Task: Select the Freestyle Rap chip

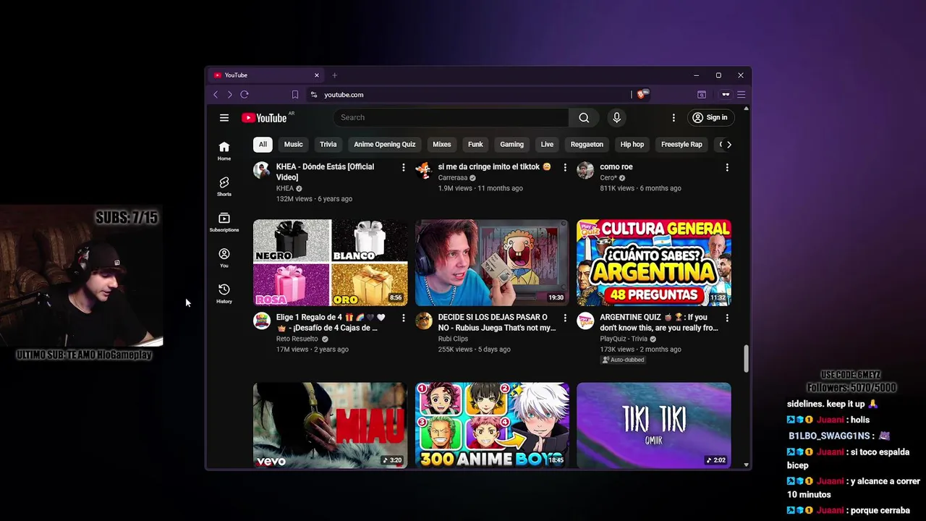Action: pos(681,144)
